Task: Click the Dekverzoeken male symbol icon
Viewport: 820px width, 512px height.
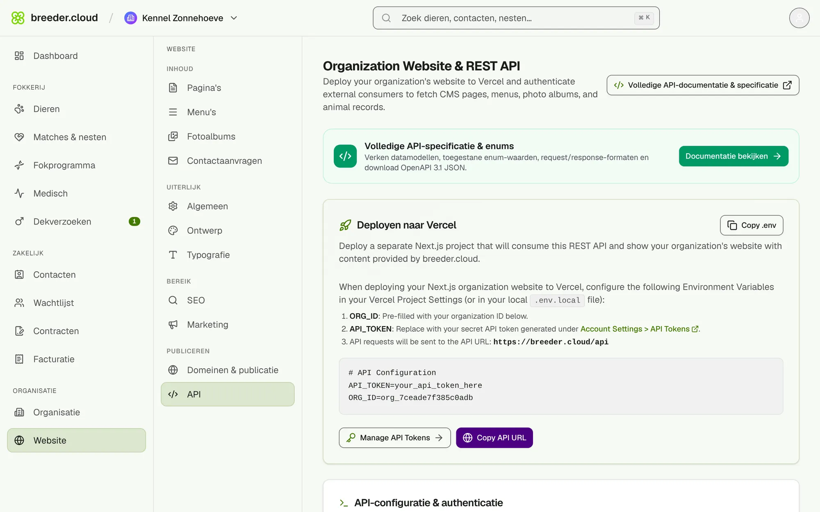Action: point(19,221)
